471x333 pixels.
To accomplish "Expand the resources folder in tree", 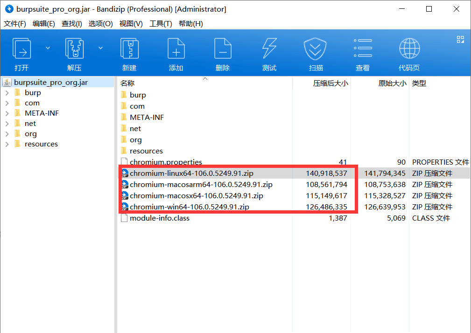I will pyautogui.click(x=7, y=144).
